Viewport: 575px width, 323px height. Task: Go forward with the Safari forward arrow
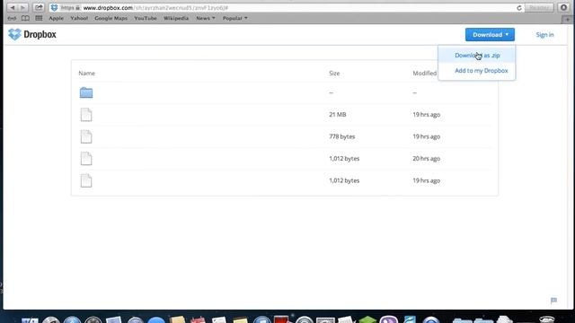[22, 8]
